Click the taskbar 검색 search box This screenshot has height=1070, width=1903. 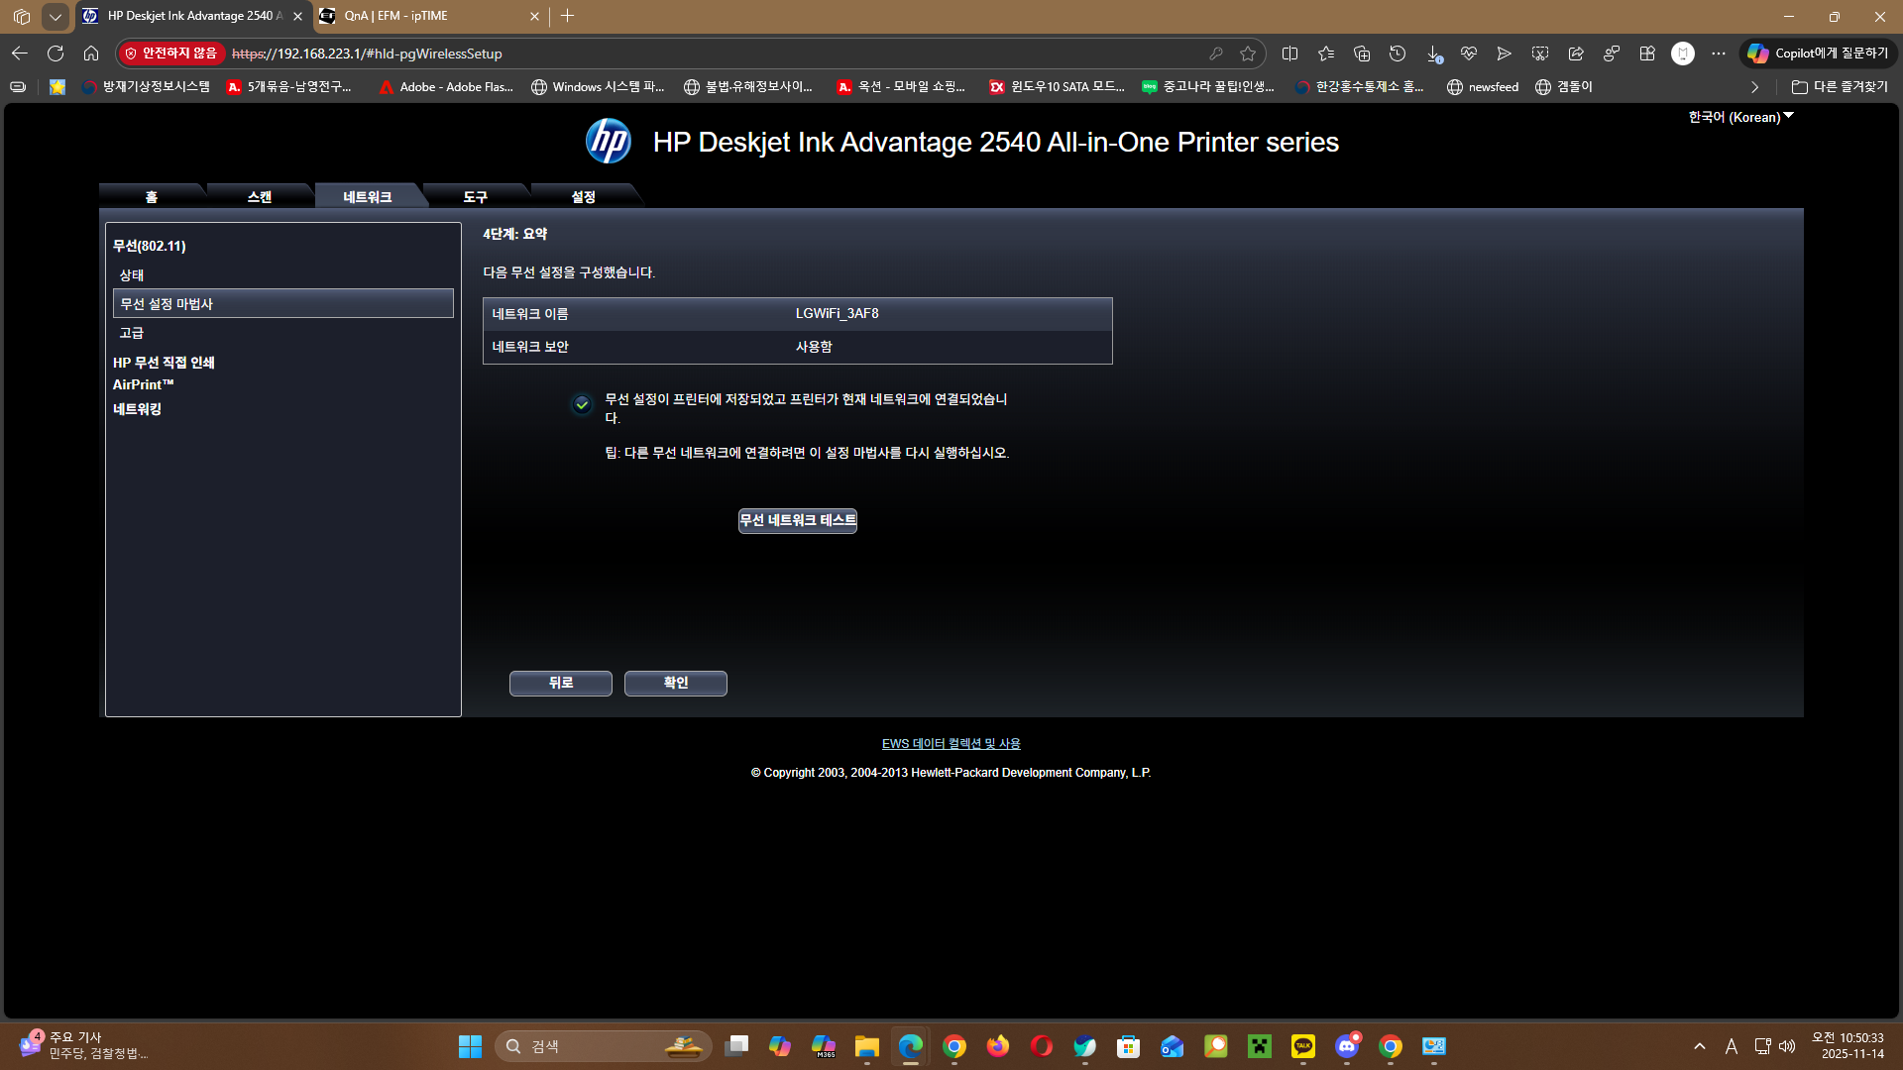tap(603, 1046)
